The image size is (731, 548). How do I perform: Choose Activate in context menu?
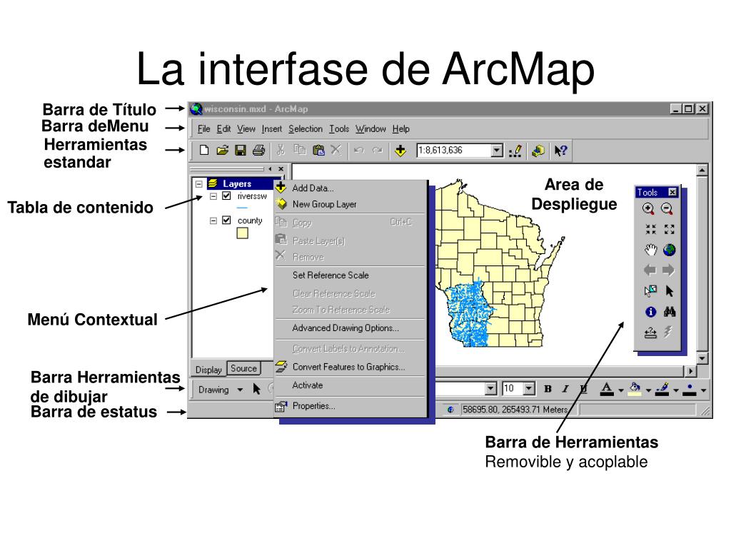[351, 385]
